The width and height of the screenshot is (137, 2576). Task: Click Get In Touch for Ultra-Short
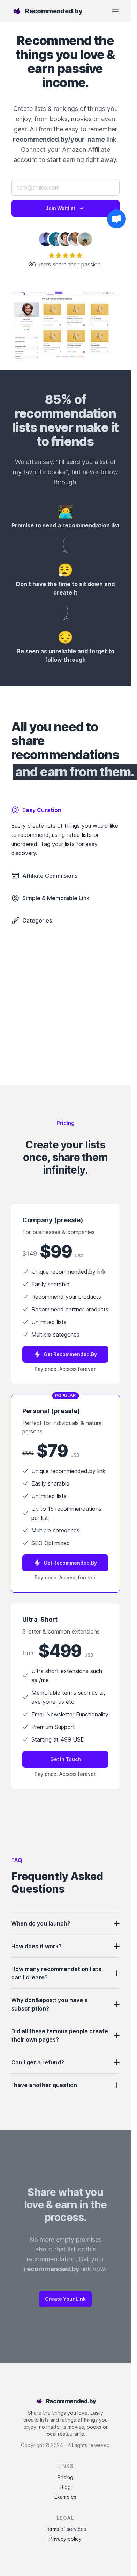tap(65, 1758)
